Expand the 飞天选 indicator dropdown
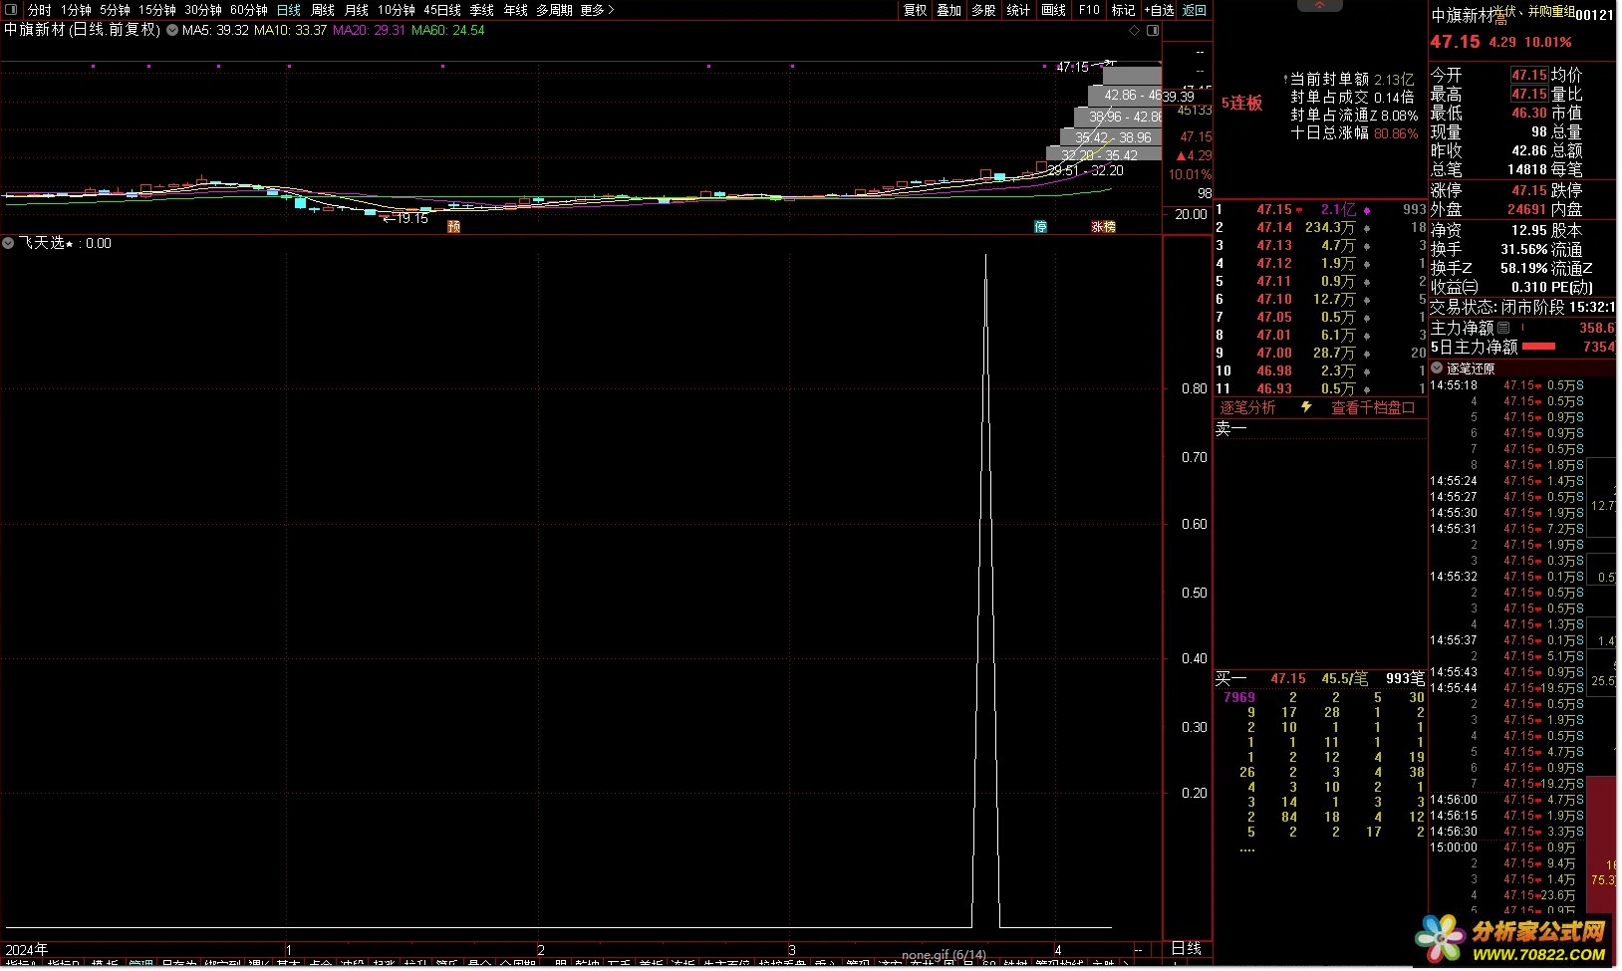 click(x=8, y=243)
